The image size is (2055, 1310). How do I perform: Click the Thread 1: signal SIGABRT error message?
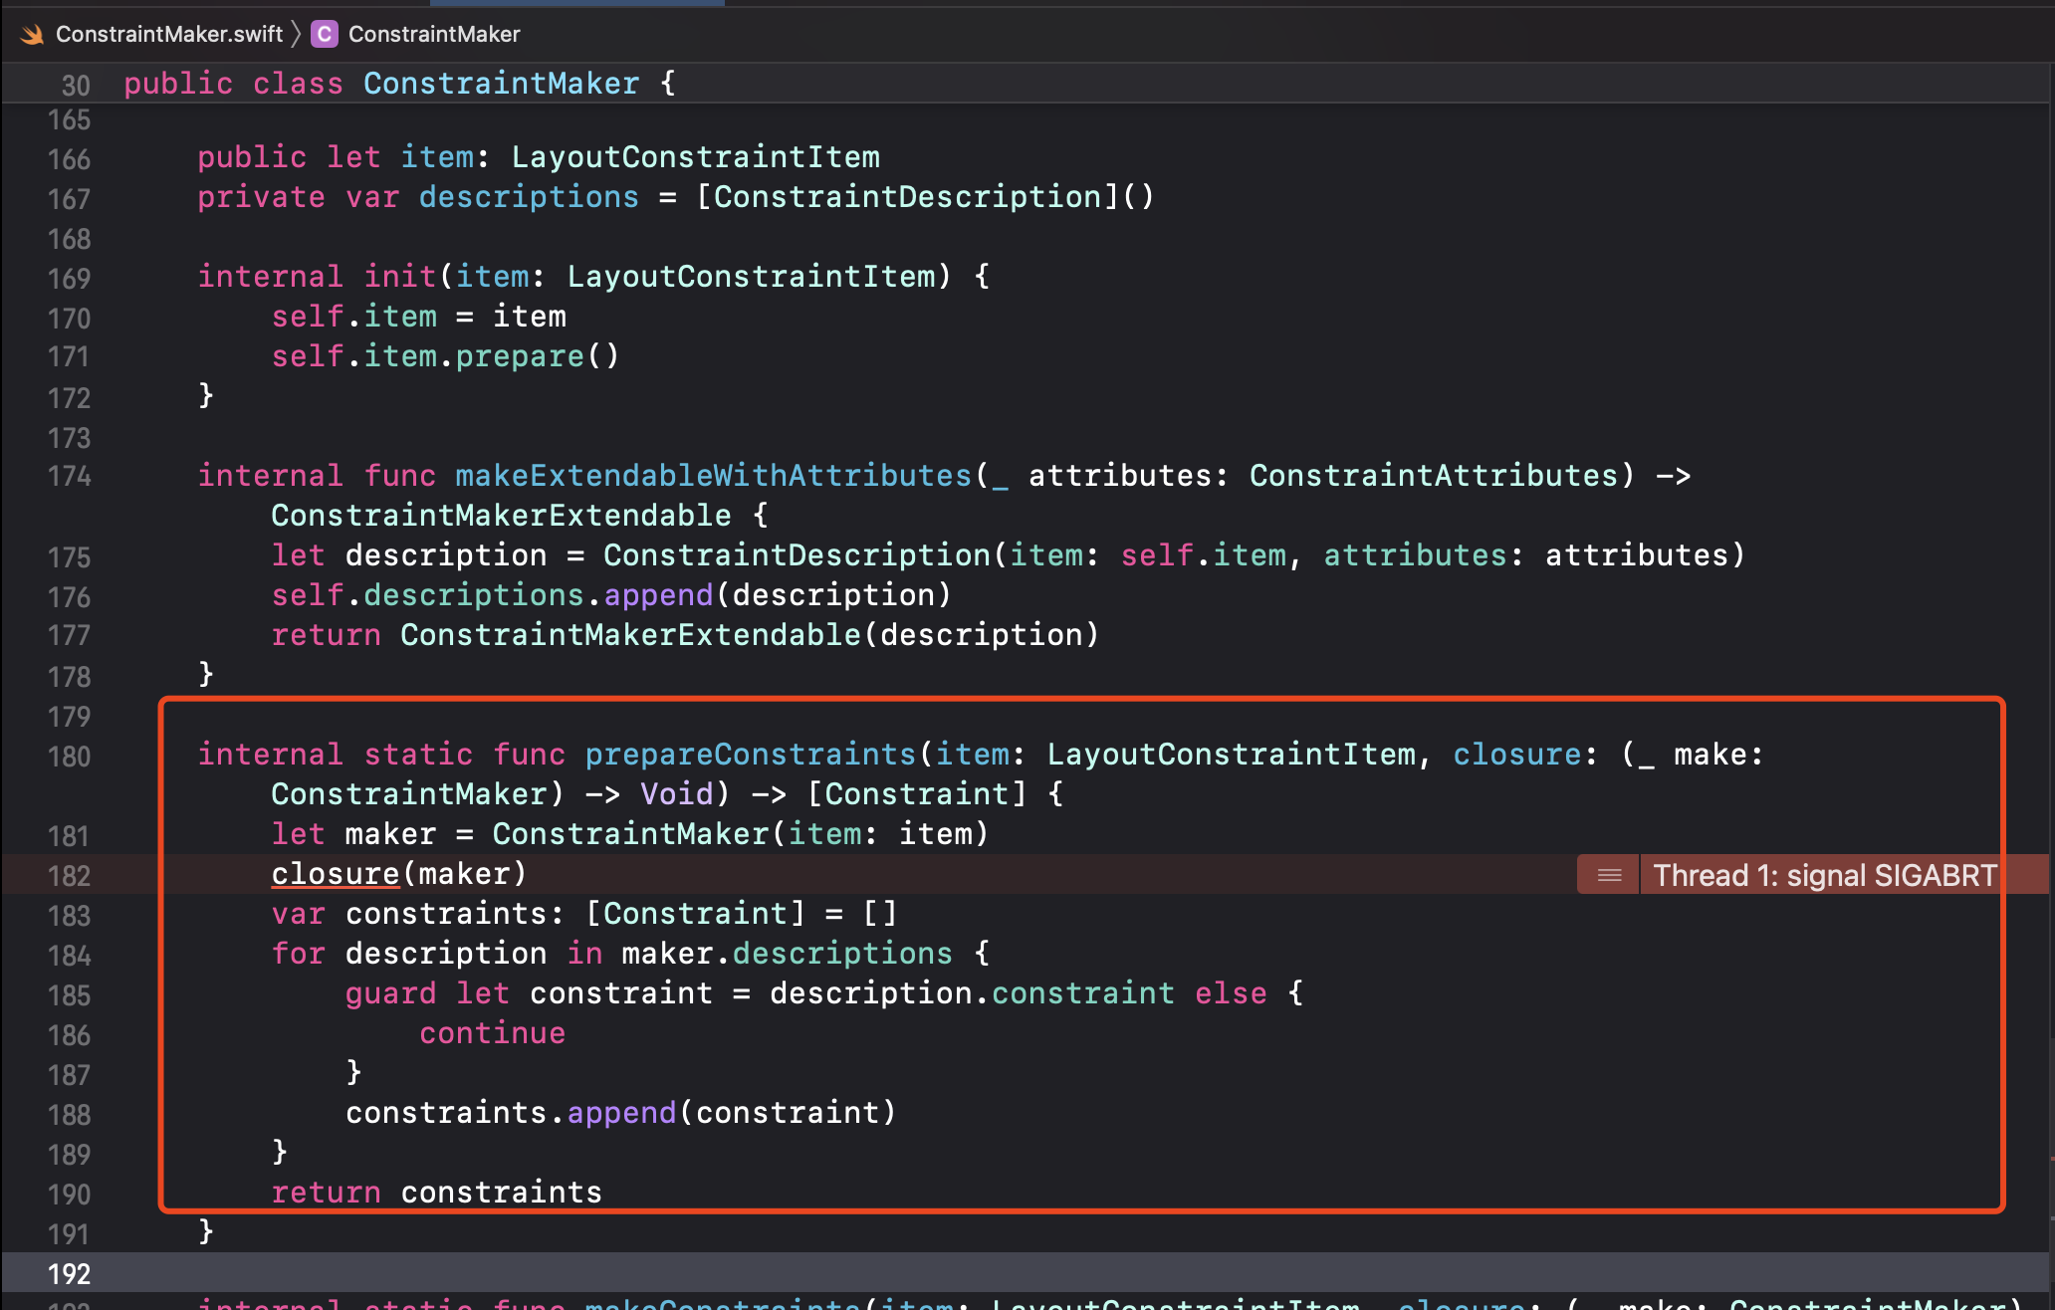(1825, 875)
